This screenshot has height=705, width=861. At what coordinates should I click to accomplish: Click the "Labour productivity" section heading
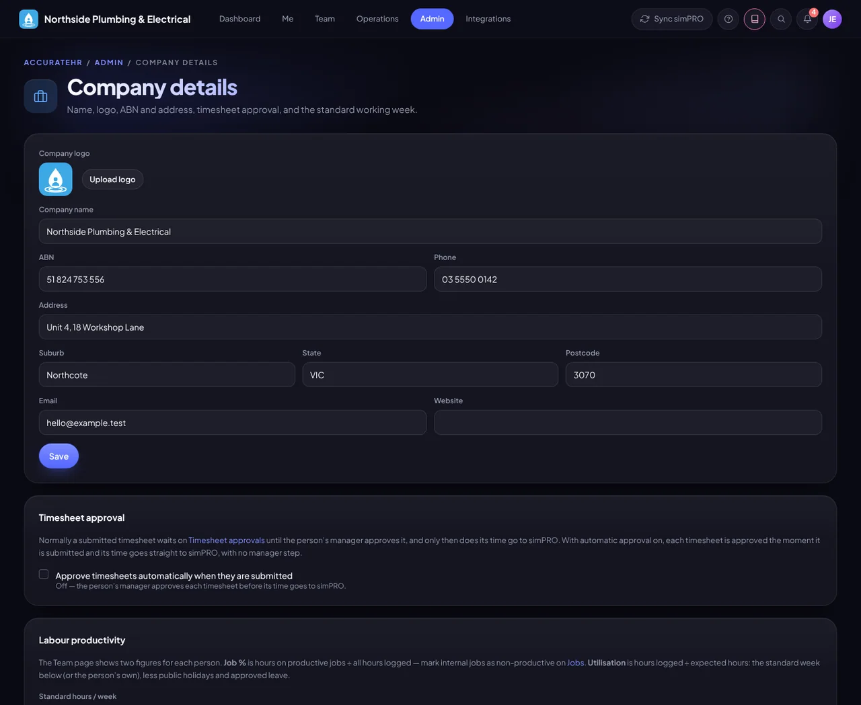[x=82, y=640]
